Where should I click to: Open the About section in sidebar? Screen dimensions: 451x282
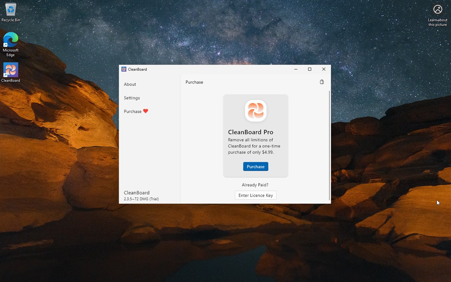(130, 84)
